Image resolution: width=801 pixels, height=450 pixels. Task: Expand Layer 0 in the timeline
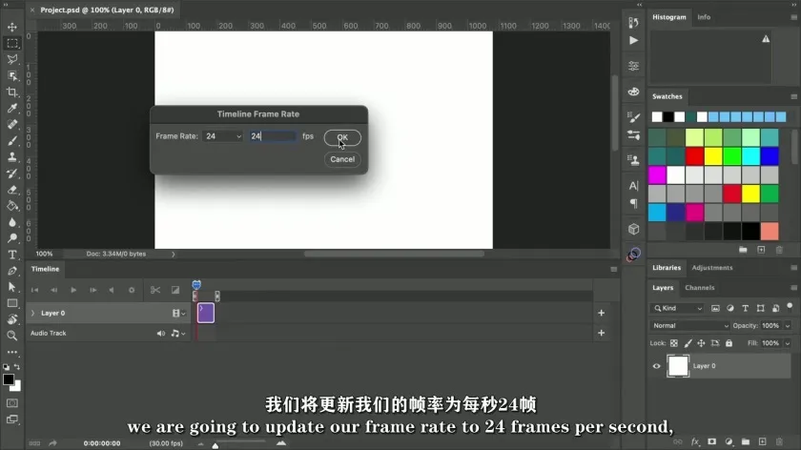33,313
